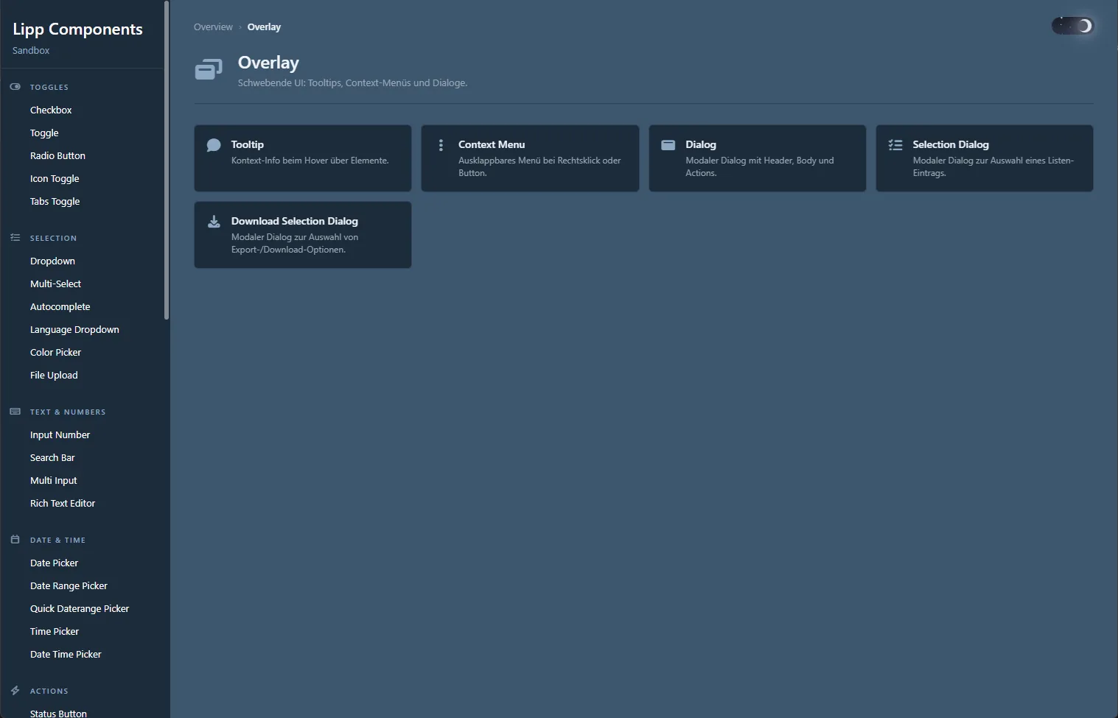Click the TEXT & NUMBERS section heading
1118x718 pixels.
[68, 412]
